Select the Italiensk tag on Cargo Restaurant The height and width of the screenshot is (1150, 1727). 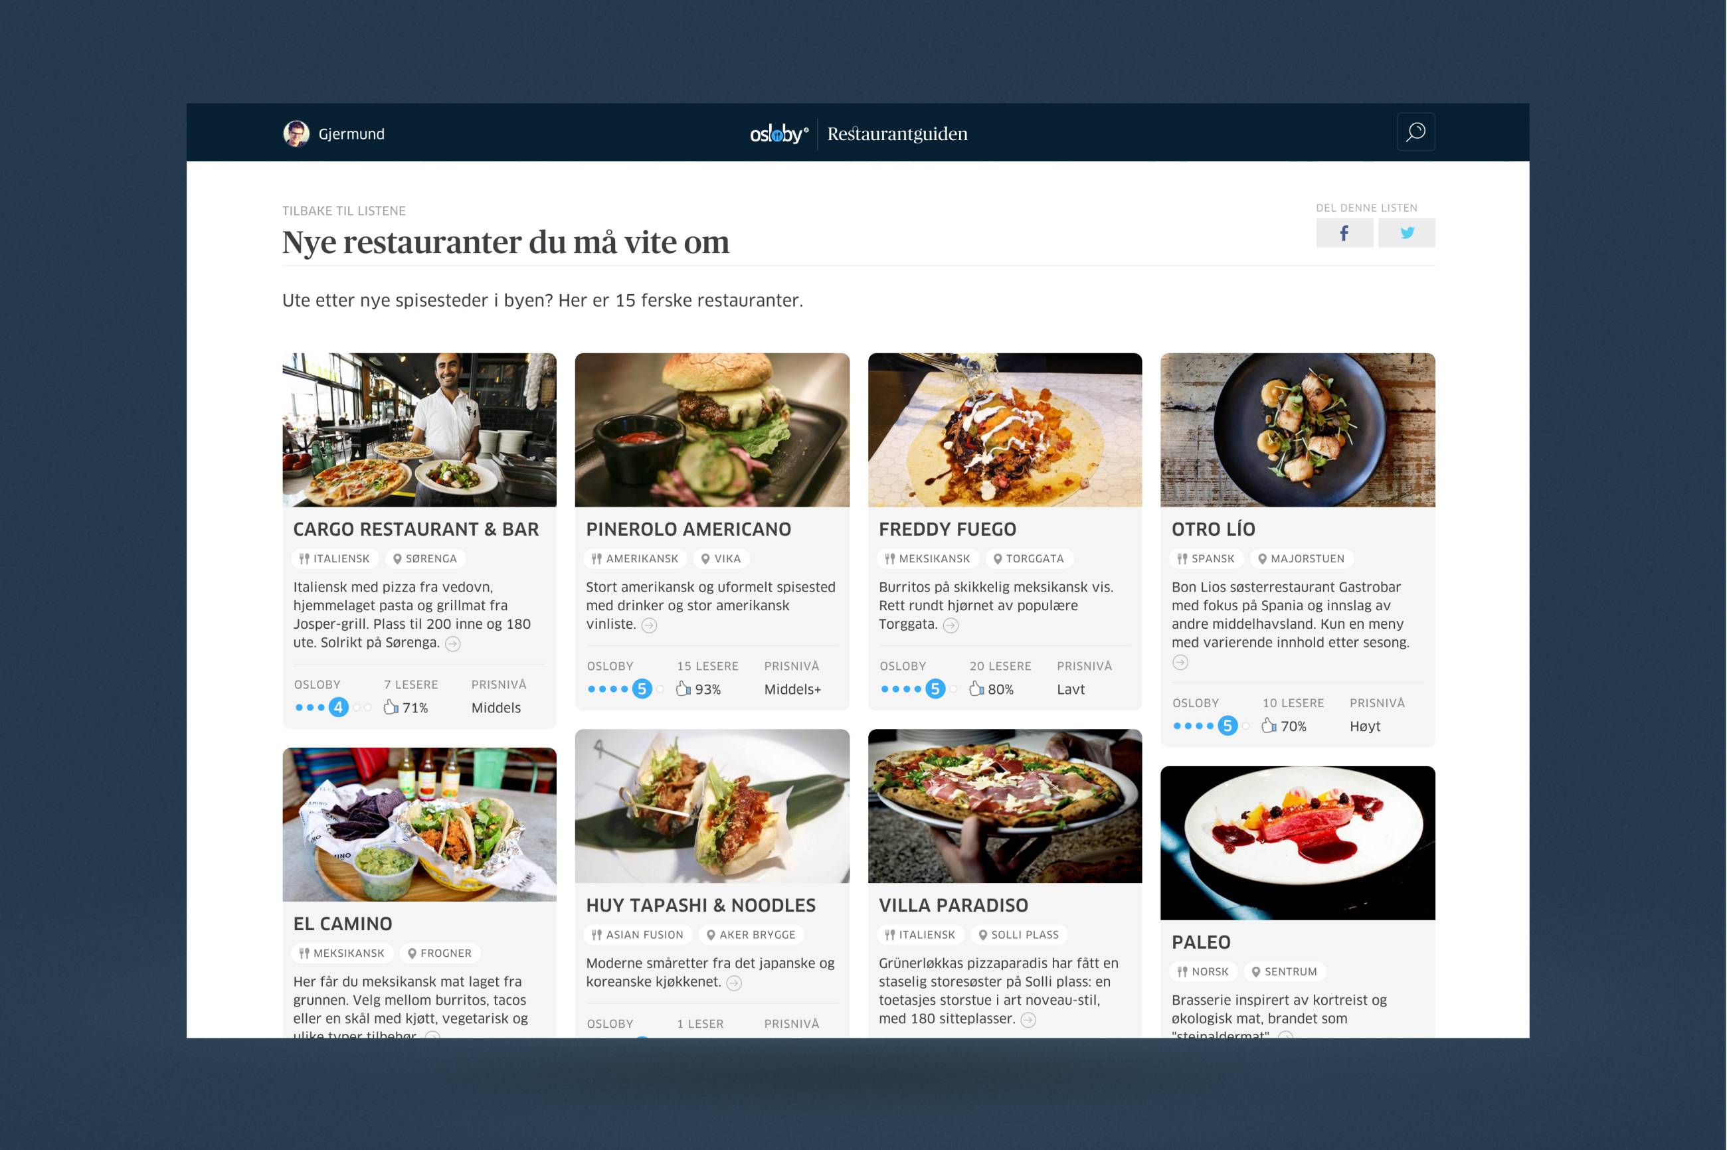coord(335,559)
